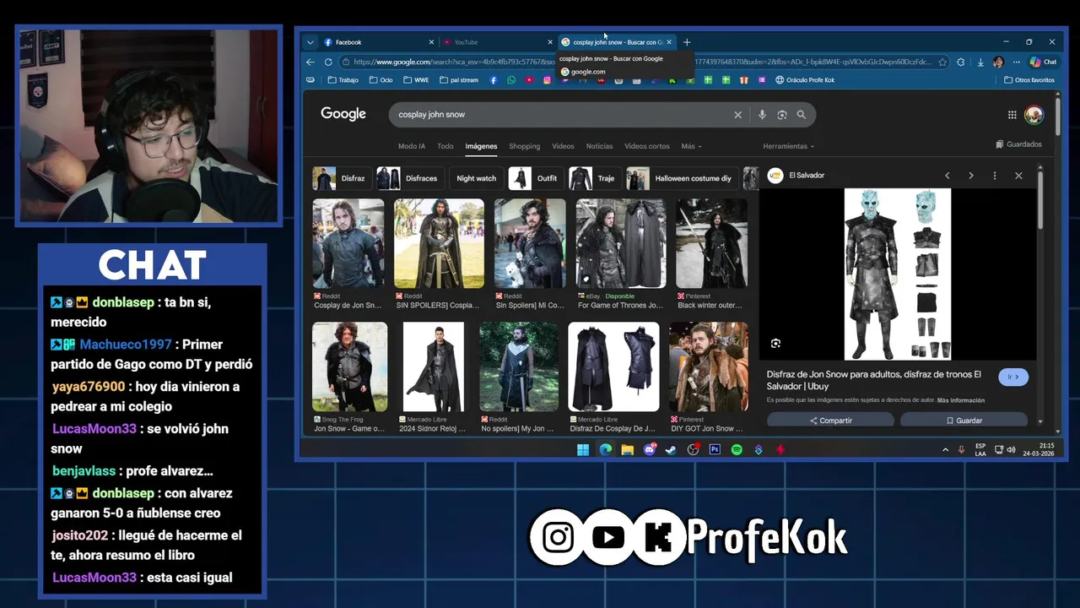Open Guardados saved items
The image size is (1080, 608).
(1018, 144)
